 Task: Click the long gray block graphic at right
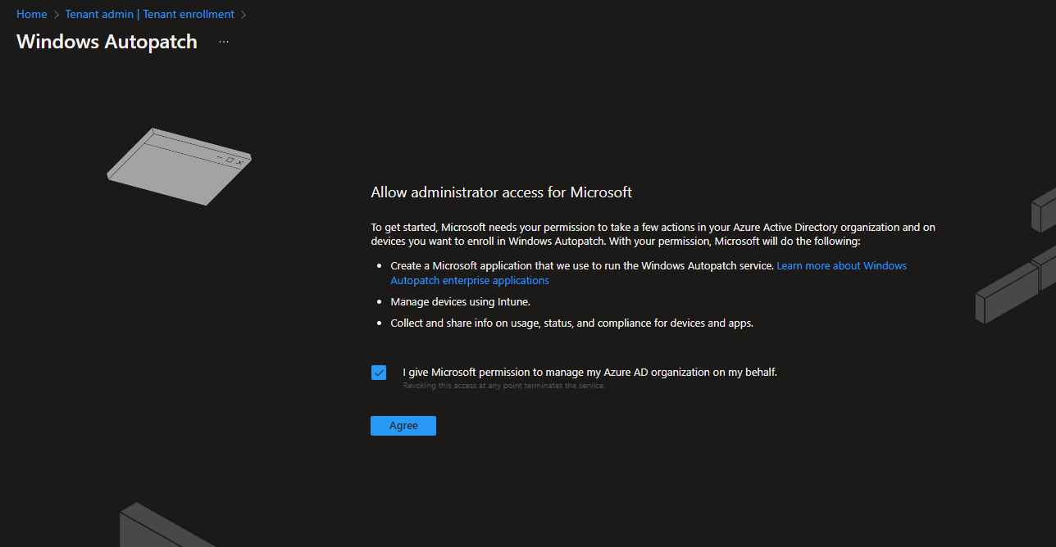1004,293
